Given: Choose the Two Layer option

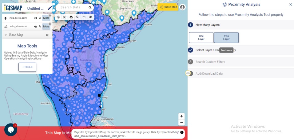Looking at the screenshot, I should pos(226,38).
